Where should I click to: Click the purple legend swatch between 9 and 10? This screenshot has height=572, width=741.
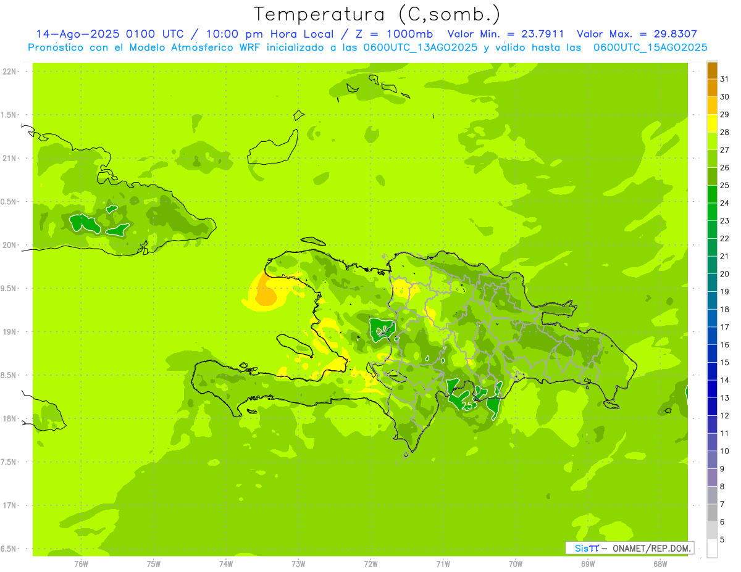pos(712,460)
